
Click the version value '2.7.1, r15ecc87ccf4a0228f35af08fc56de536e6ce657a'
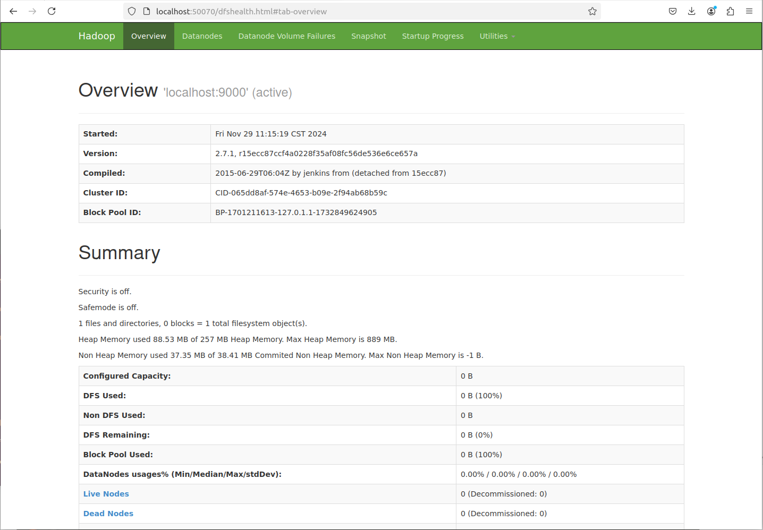click(x=317, y=153)
